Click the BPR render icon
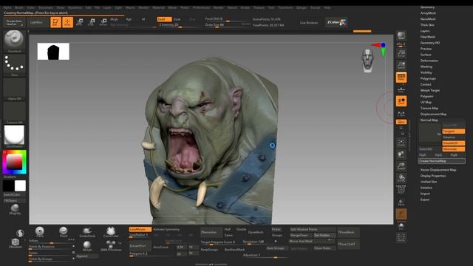The height and width of the screenshot is (266, 473). (x=401, y=36)
